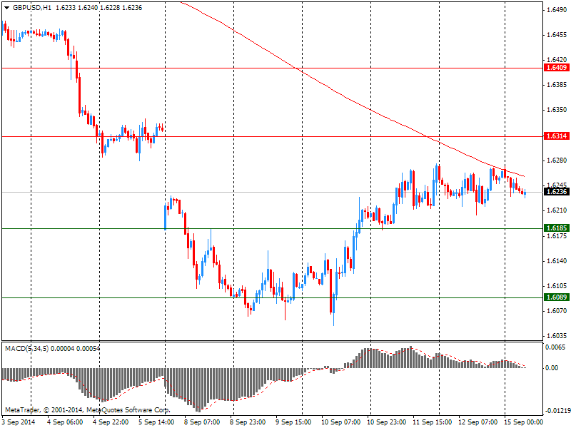571x428 pixels.
Task: Click the MetaTrader MetaQuotes copyright text
Action: coord(87,409)
